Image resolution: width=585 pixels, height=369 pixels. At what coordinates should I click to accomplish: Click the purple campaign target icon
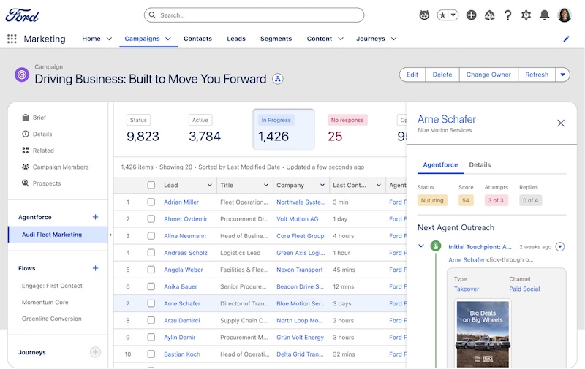(22, 75)
